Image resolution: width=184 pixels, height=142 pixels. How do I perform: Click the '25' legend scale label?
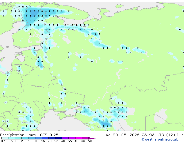[56, 141]
